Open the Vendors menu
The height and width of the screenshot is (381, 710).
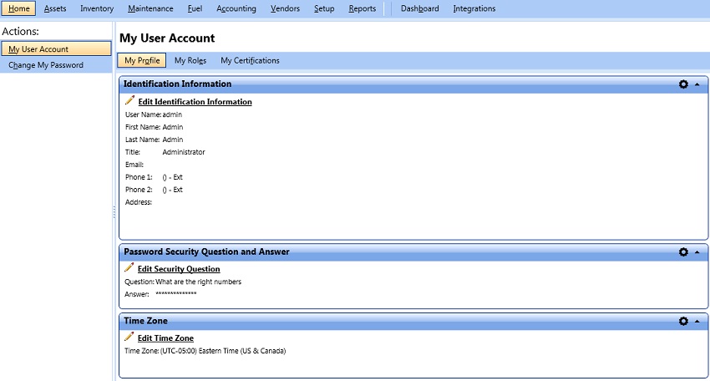[285, 8]
